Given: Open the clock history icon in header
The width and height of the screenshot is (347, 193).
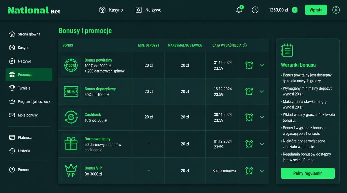Looking at the screenshot, I should [255, 10].
